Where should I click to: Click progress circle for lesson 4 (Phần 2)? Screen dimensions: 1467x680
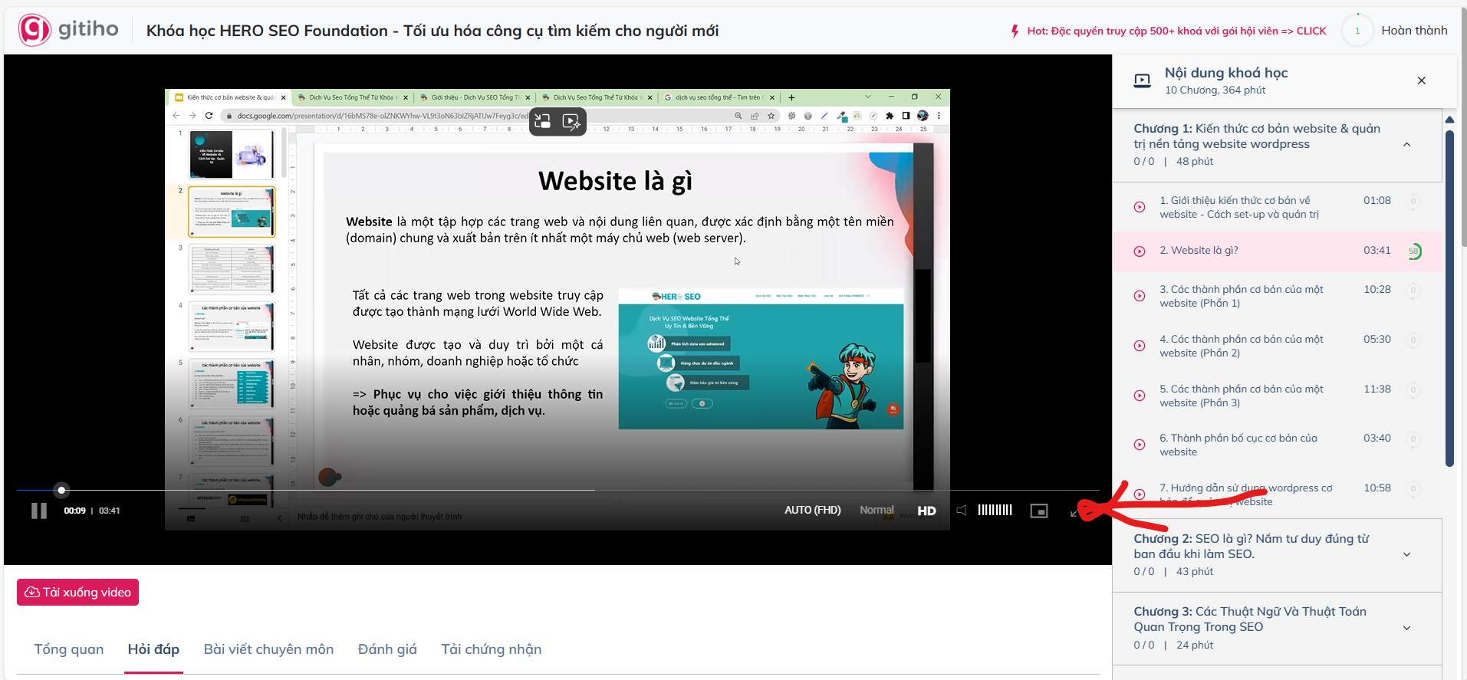(1413, 340)
